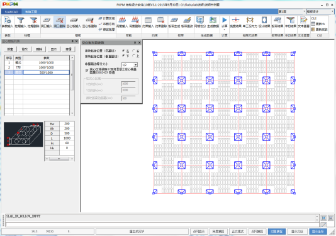336x236 pixels.
Task: Open the 1/2 size dropdown
Action: click(130, 65)
